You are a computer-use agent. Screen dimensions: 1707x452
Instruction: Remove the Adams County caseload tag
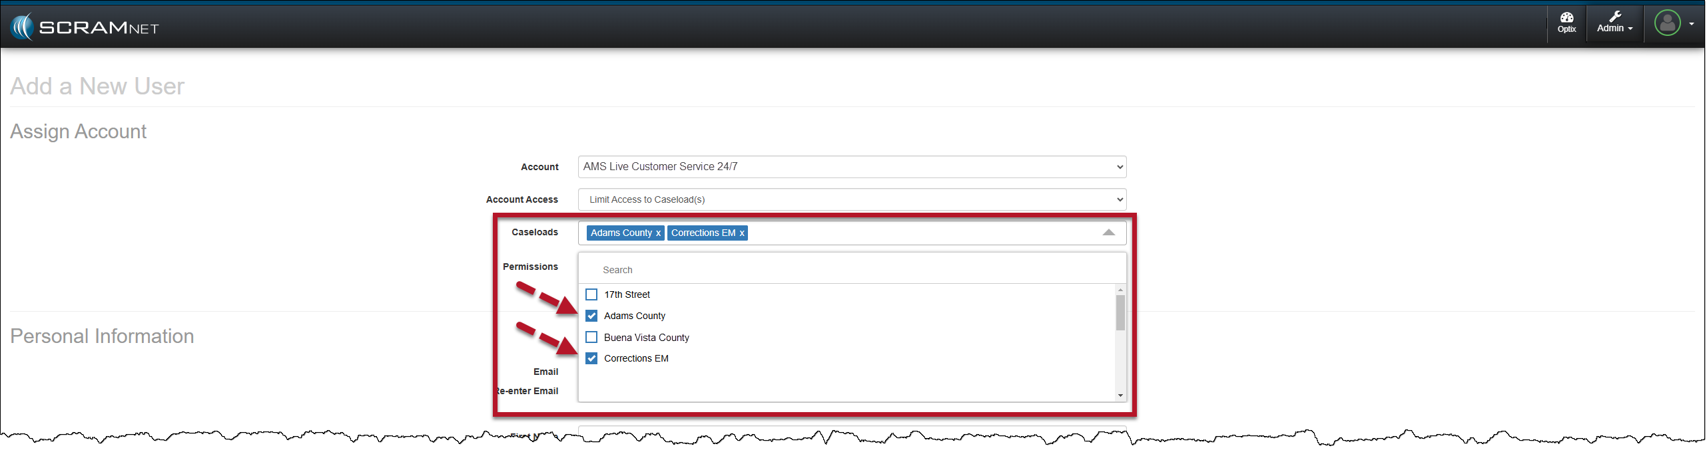[658, 233]
